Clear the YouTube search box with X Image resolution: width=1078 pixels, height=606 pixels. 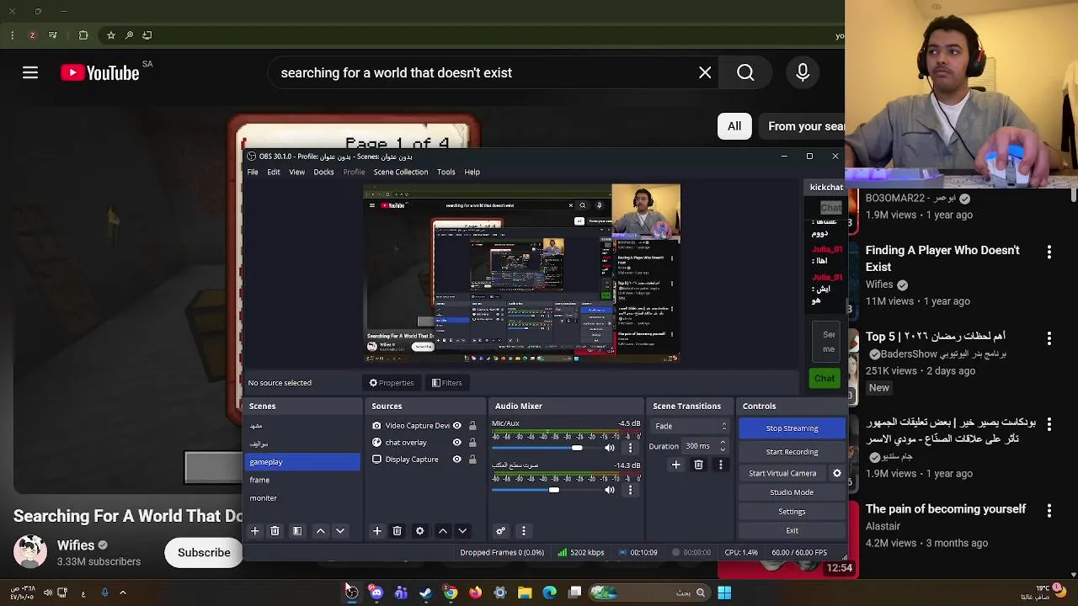pyautogui.click(x=705, y=73)
